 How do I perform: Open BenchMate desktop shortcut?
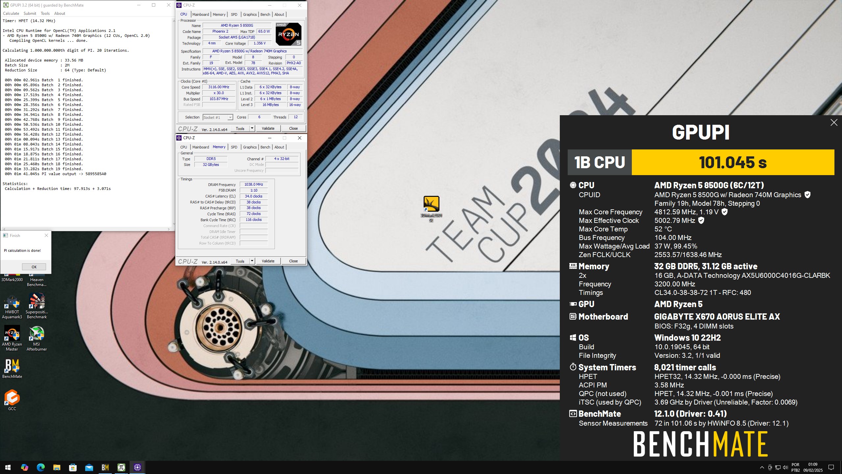pyautogui.click(x=12, y=368)
